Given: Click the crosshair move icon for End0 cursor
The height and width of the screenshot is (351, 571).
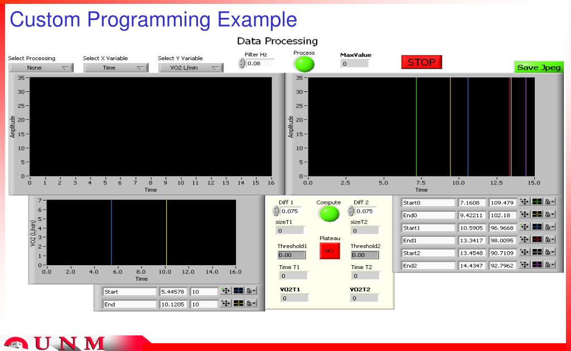Looking at the screenshot, I should (x=524, y=214).
